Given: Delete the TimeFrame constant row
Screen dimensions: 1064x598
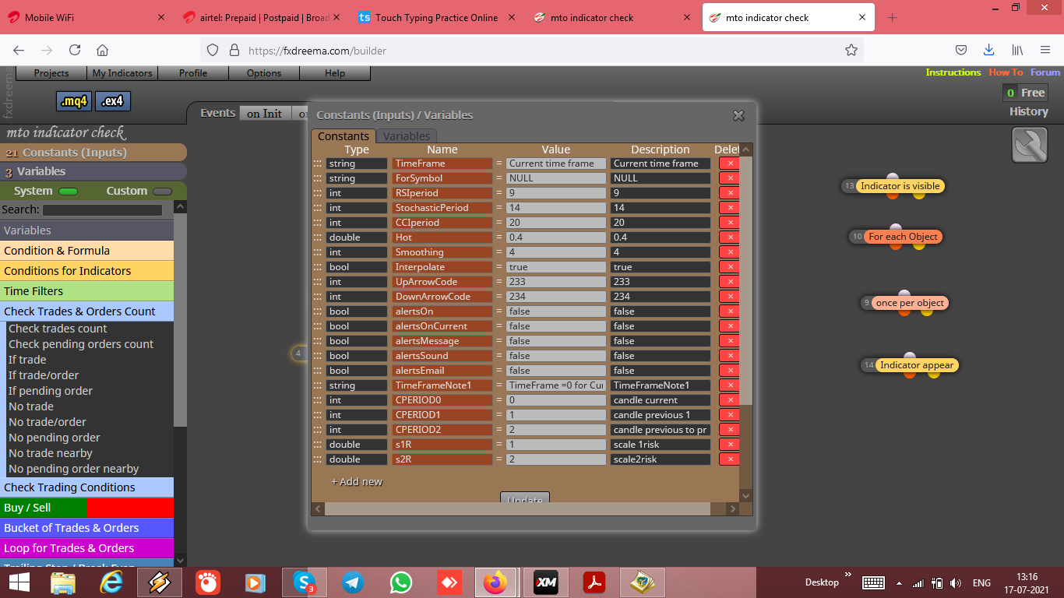Looking at the screenshot, I should tap(730, 164).
